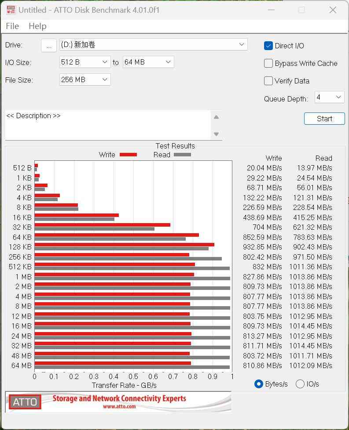Screen dimensions: 349x430
Task: Expand the Drive selection dropdown
Action: click(x=241, y=45)
